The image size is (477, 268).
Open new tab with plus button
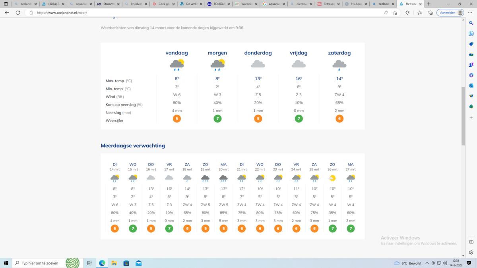pyautogui.click(x=429, y=4)
